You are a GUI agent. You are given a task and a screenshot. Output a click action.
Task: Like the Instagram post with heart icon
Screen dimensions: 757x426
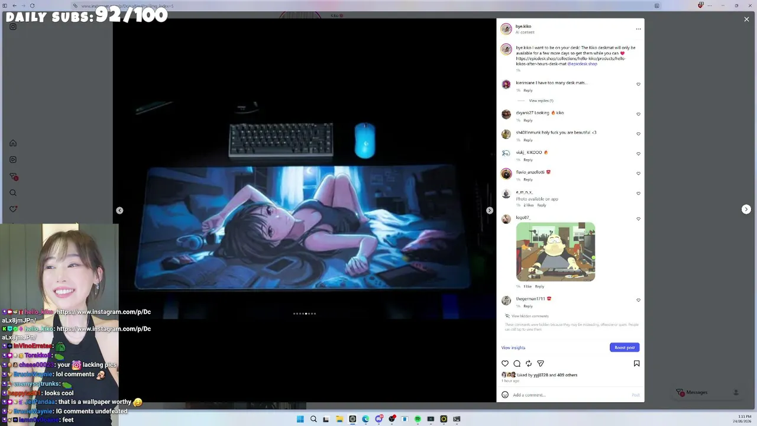coord(505,363)
